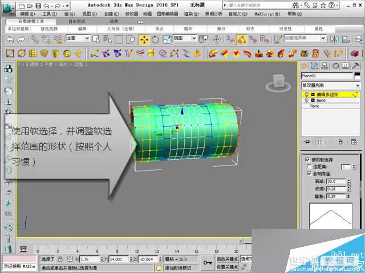Viewport: 365px width, 273px height.
Task: Toggle the Selection Lock padlock icon
Action: coord(60,259)
